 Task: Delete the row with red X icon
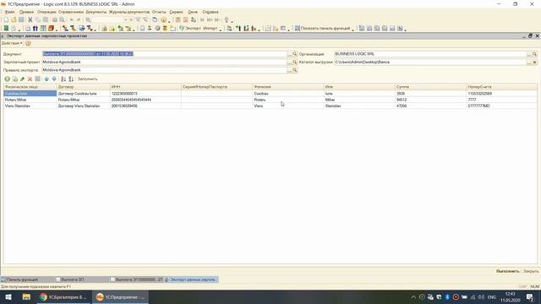tap(30, 79)
